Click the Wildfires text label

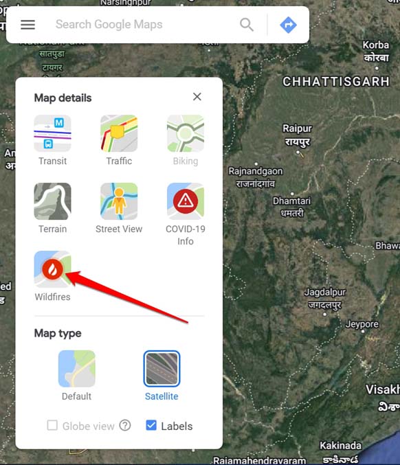[x=52, y=297]
